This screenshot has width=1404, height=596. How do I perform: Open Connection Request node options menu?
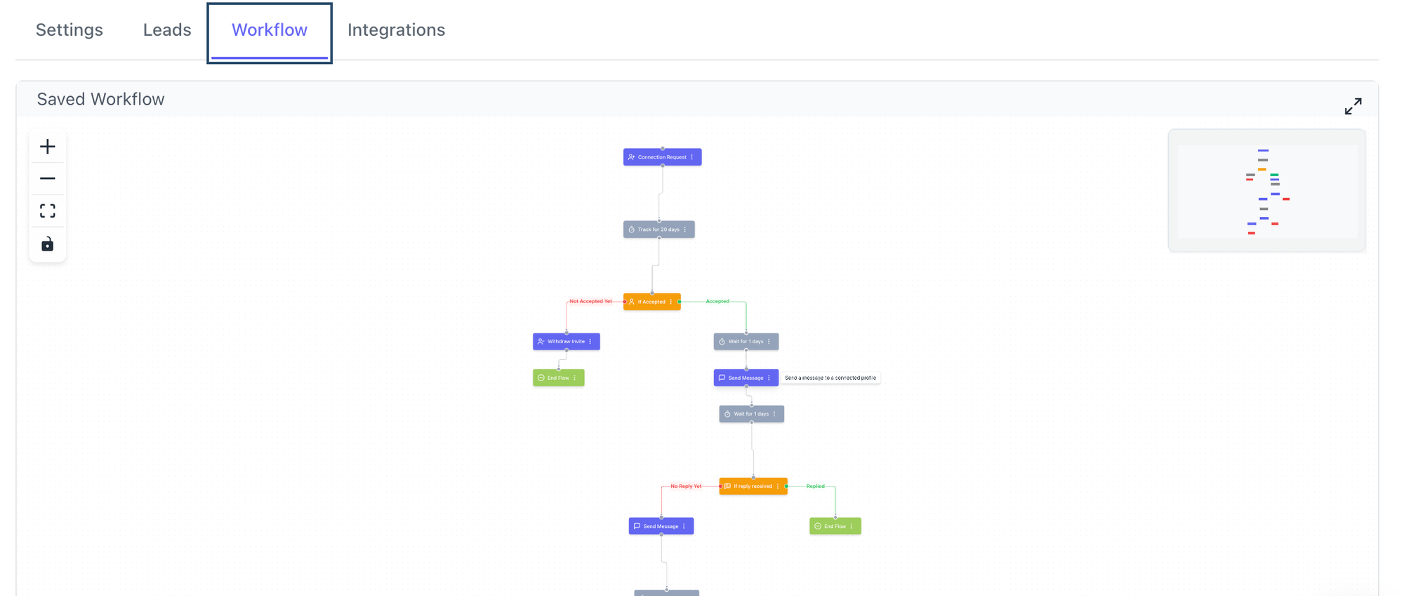click(692, 157)
